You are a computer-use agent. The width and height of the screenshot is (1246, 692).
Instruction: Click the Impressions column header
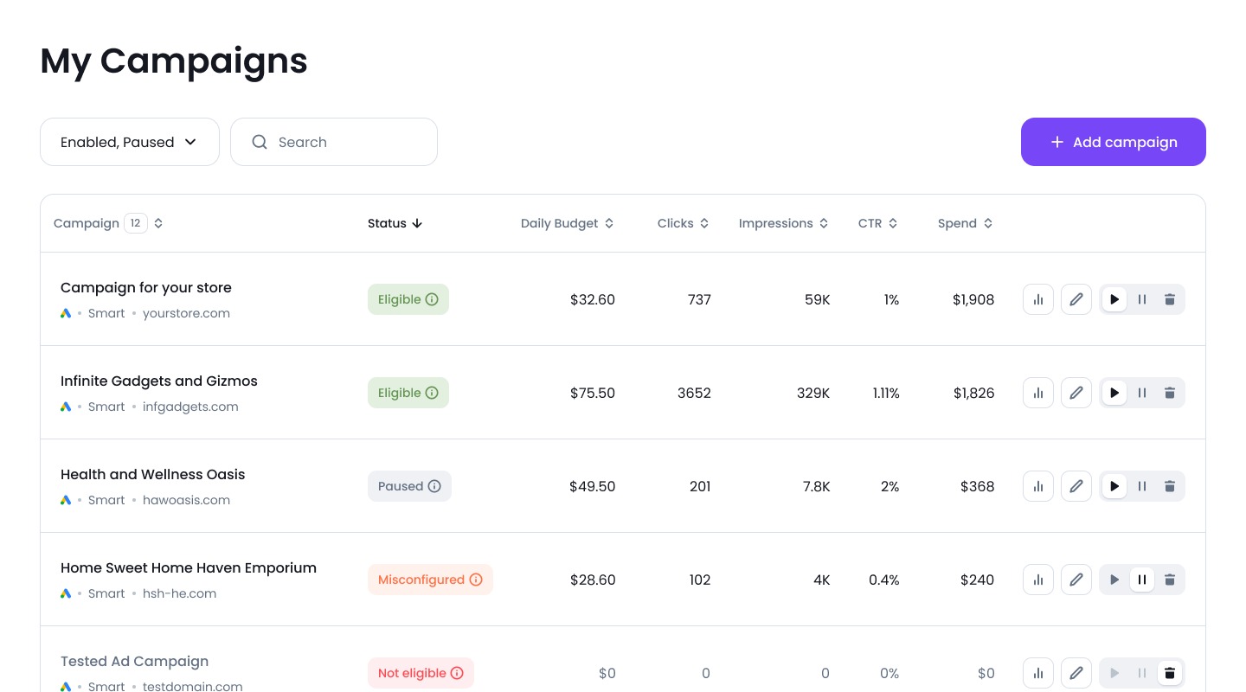(783, 223)
